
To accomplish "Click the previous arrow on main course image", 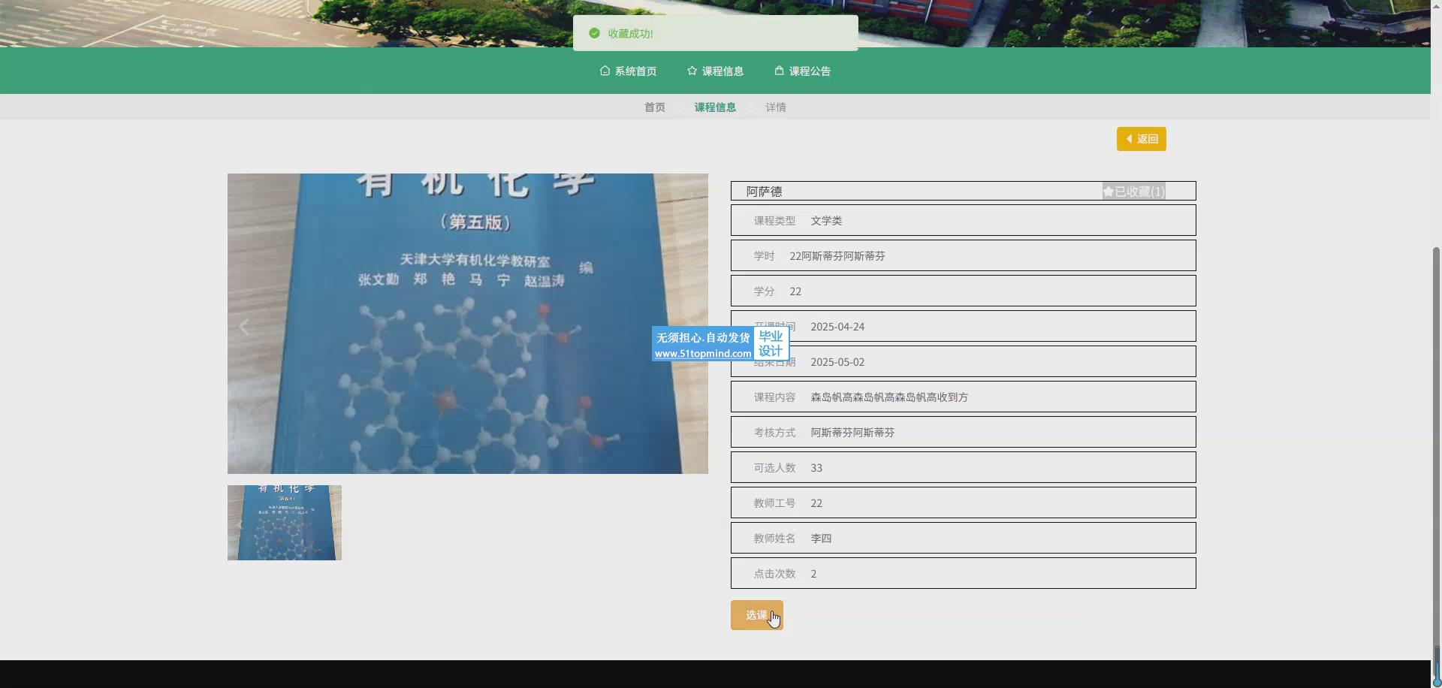I will 243,327.
